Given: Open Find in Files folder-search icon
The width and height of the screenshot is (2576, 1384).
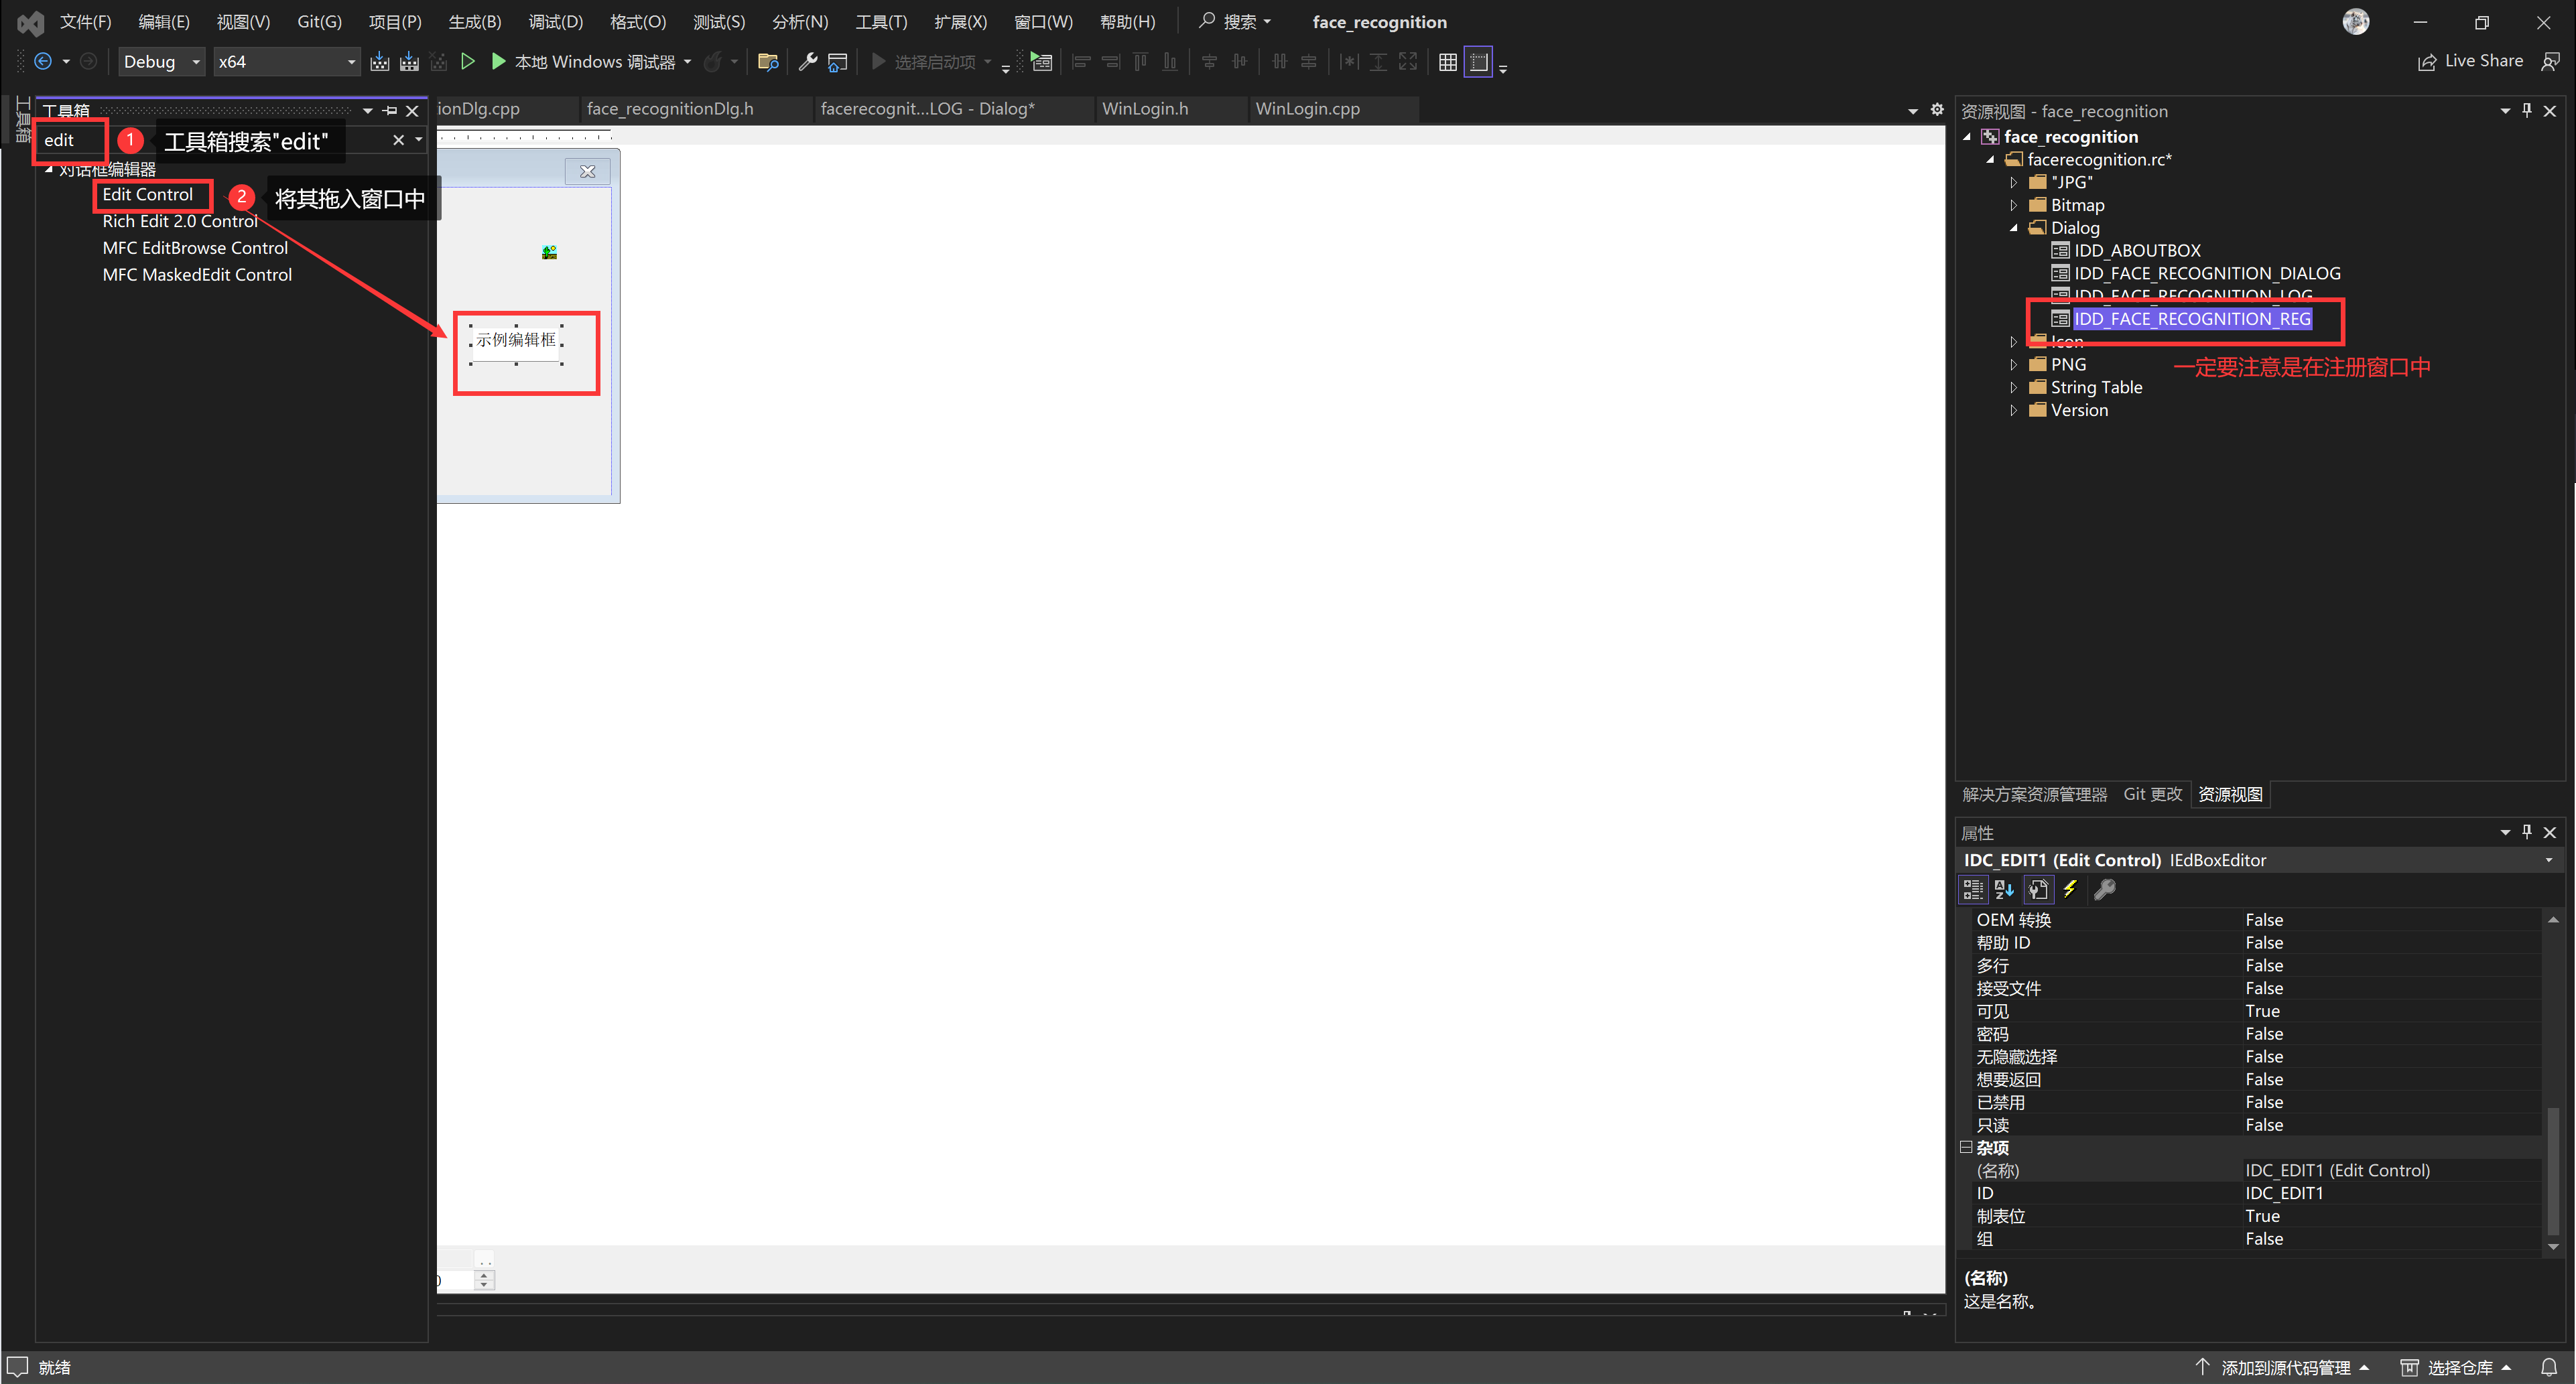Looking at the screenshot, I should (768, 62).
